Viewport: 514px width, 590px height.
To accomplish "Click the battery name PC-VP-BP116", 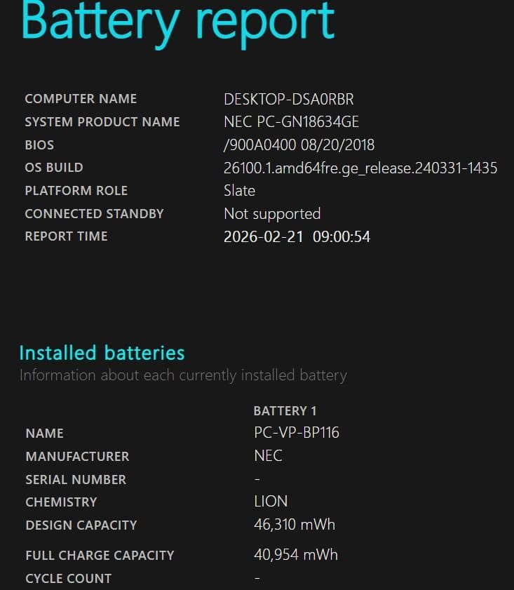I will [x=297, y=433].
